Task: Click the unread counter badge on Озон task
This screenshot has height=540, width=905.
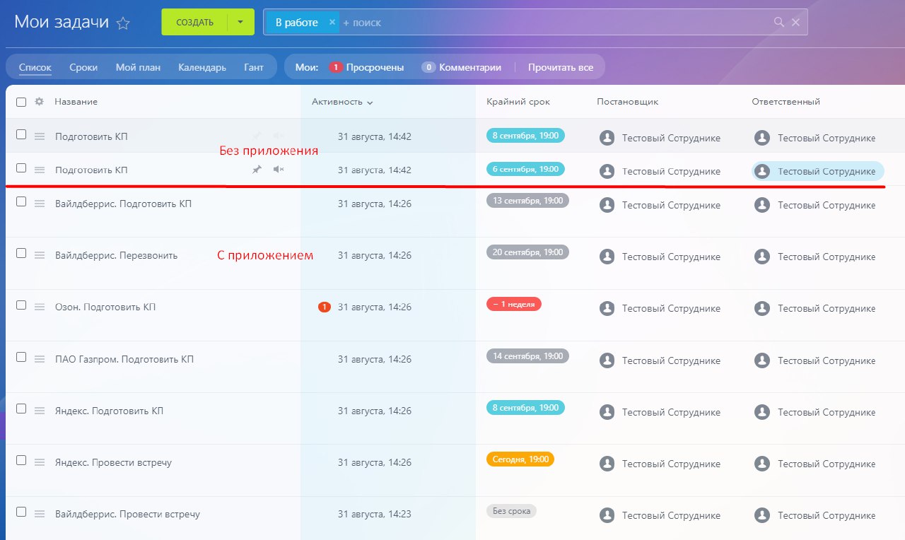Action: pyautogui.click(x=325, y=307)
